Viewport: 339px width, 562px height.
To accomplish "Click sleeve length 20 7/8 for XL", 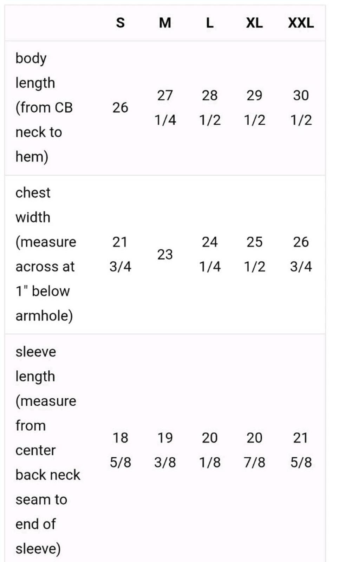I will pos(254,450).
